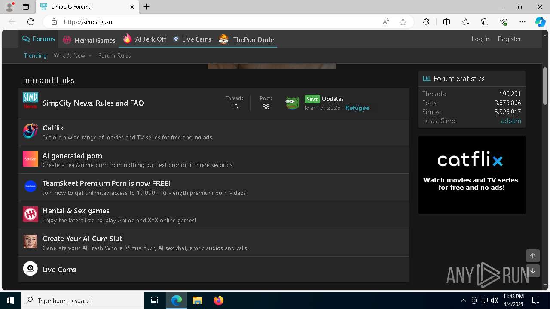Click the red Hentai games icon
Viewport: 550px width, 309px height.
coord(30,214)
